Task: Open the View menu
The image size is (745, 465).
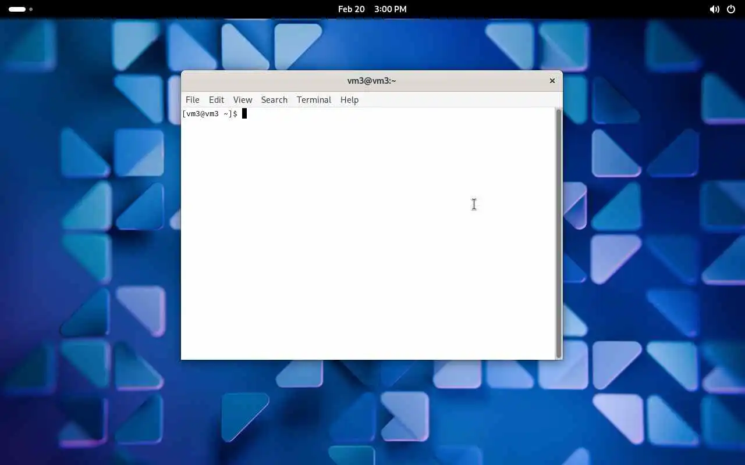Action: click(x=243, y=100)
